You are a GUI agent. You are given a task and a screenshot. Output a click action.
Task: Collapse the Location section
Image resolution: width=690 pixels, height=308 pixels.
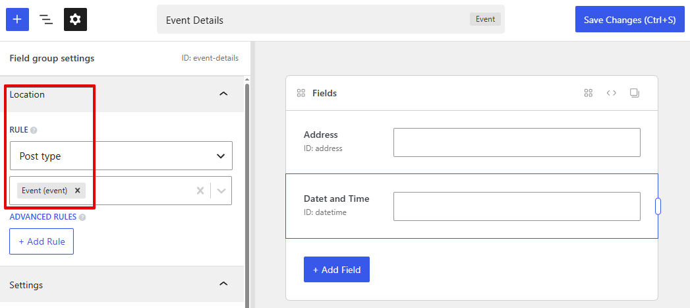coord(223,94)
